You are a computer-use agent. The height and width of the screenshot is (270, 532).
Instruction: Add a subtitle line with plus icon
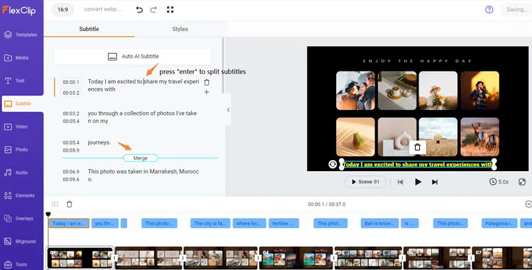click(x=207, y=92)
